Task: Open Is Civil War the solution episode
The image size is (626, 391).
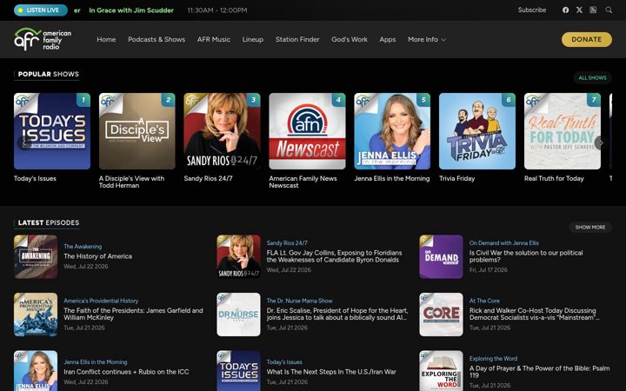Action: pos(526,256)
